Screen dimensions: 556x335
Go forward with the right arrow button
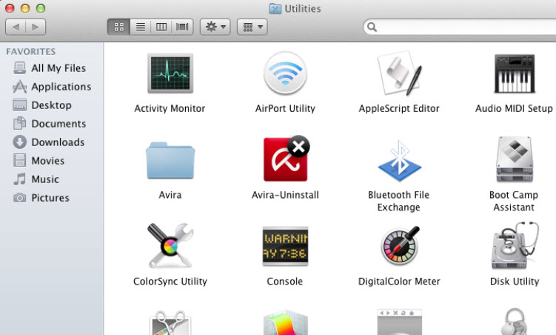coord(36,27)
